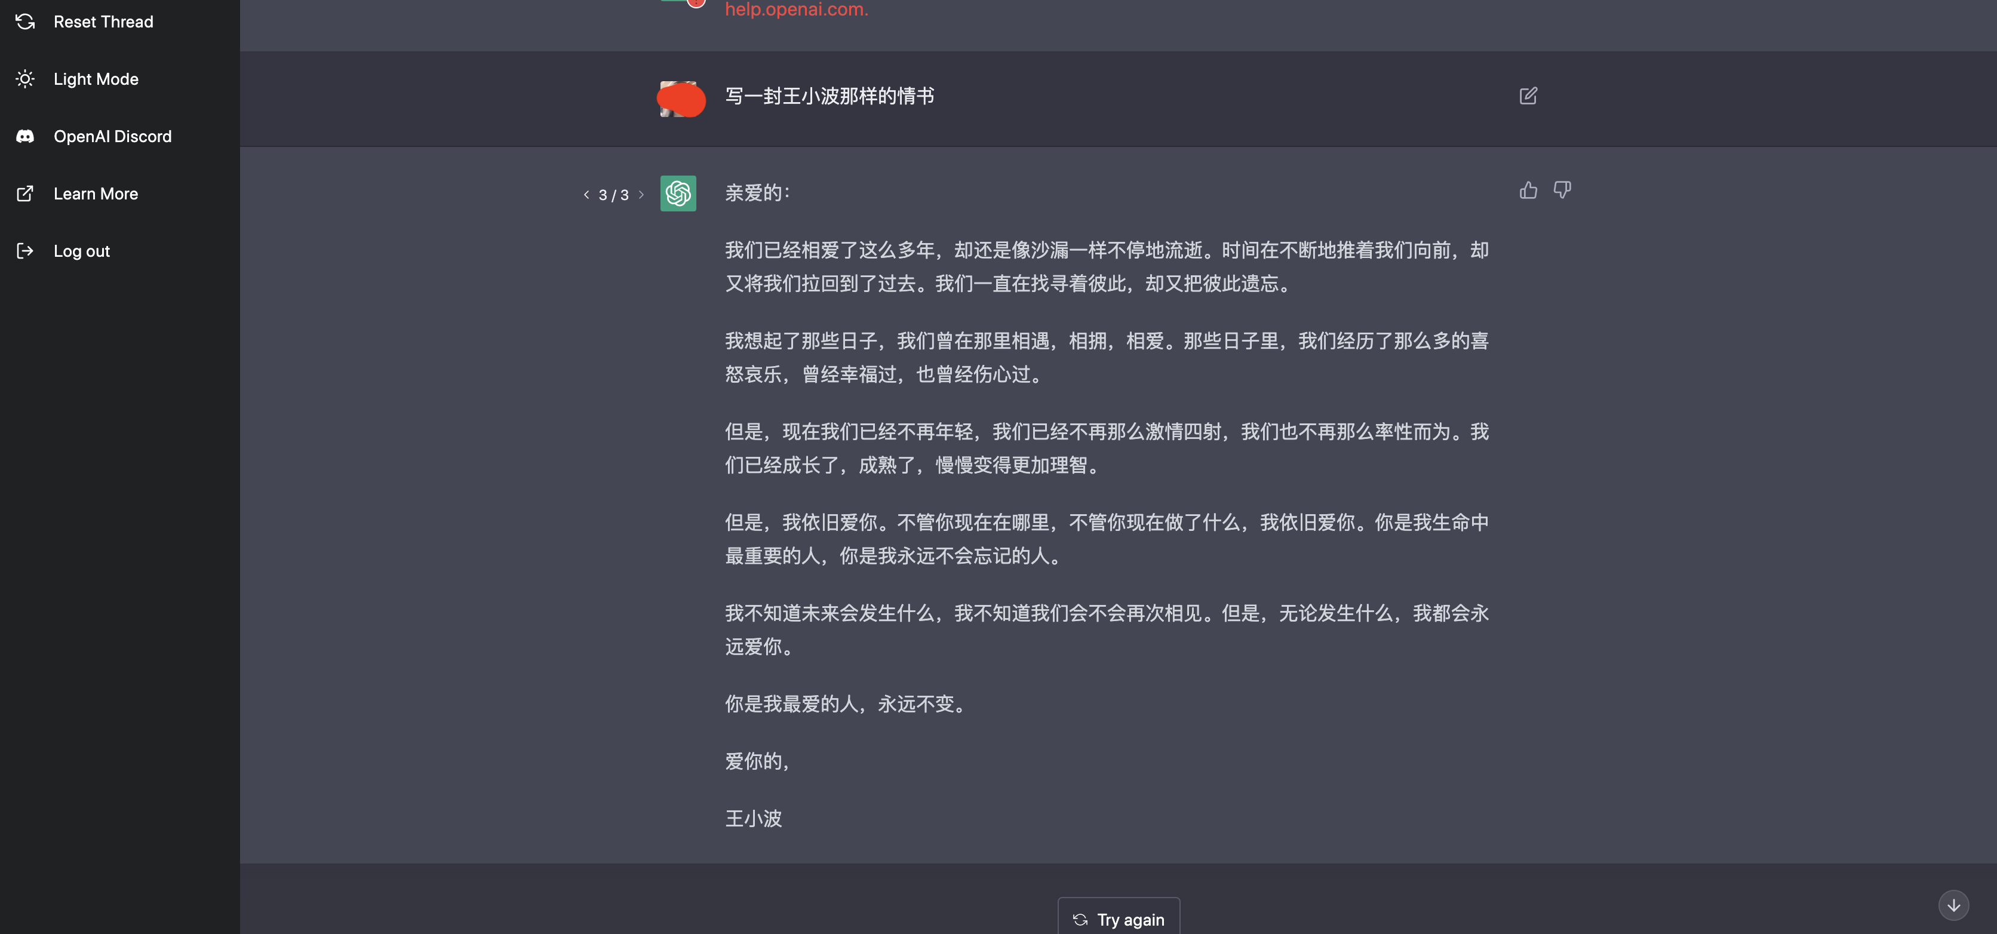Click the Learn More external link icon
Screen dimensions: 1997x934
[25, 193]
